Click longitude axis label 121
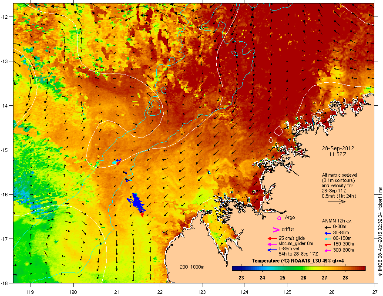Image resolution: width=383 pixels, height=296 pixels. point(116,292)
